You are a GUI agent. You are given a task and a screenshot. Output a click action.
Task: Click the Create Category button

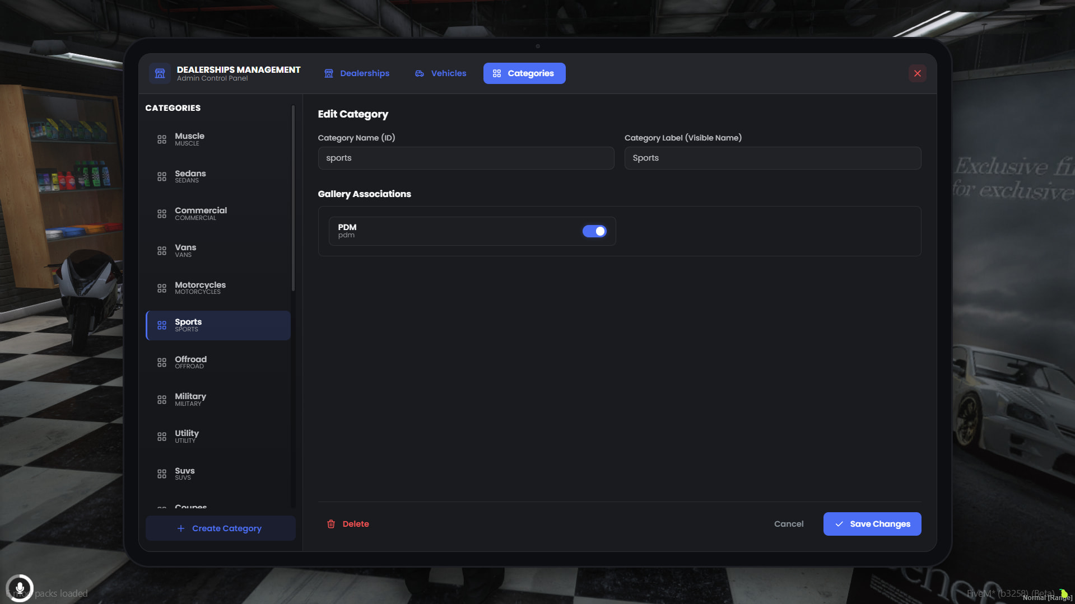220,528
